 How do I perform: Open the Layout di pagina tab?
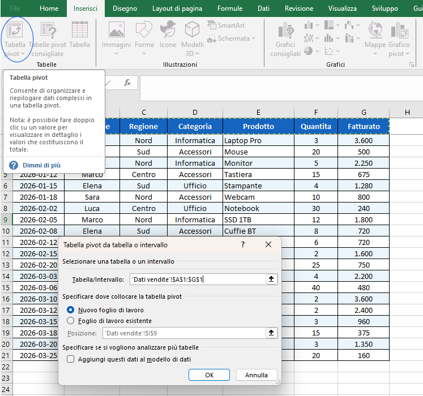click(x=177, y=8)
